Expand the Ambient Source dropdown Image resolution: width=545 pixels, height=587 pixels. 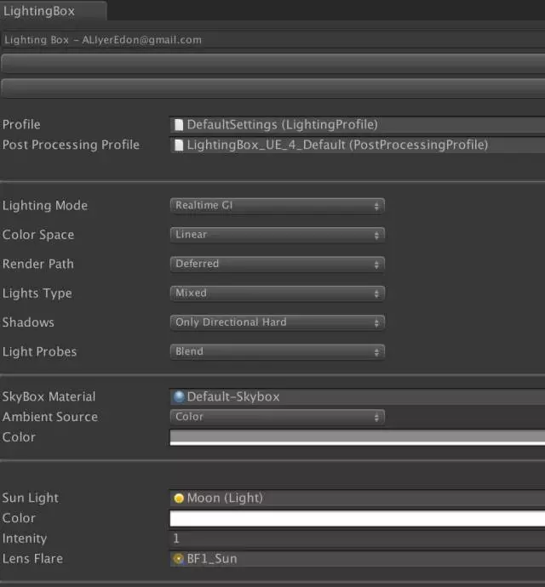pyautogui.click(x=277, y=417)
